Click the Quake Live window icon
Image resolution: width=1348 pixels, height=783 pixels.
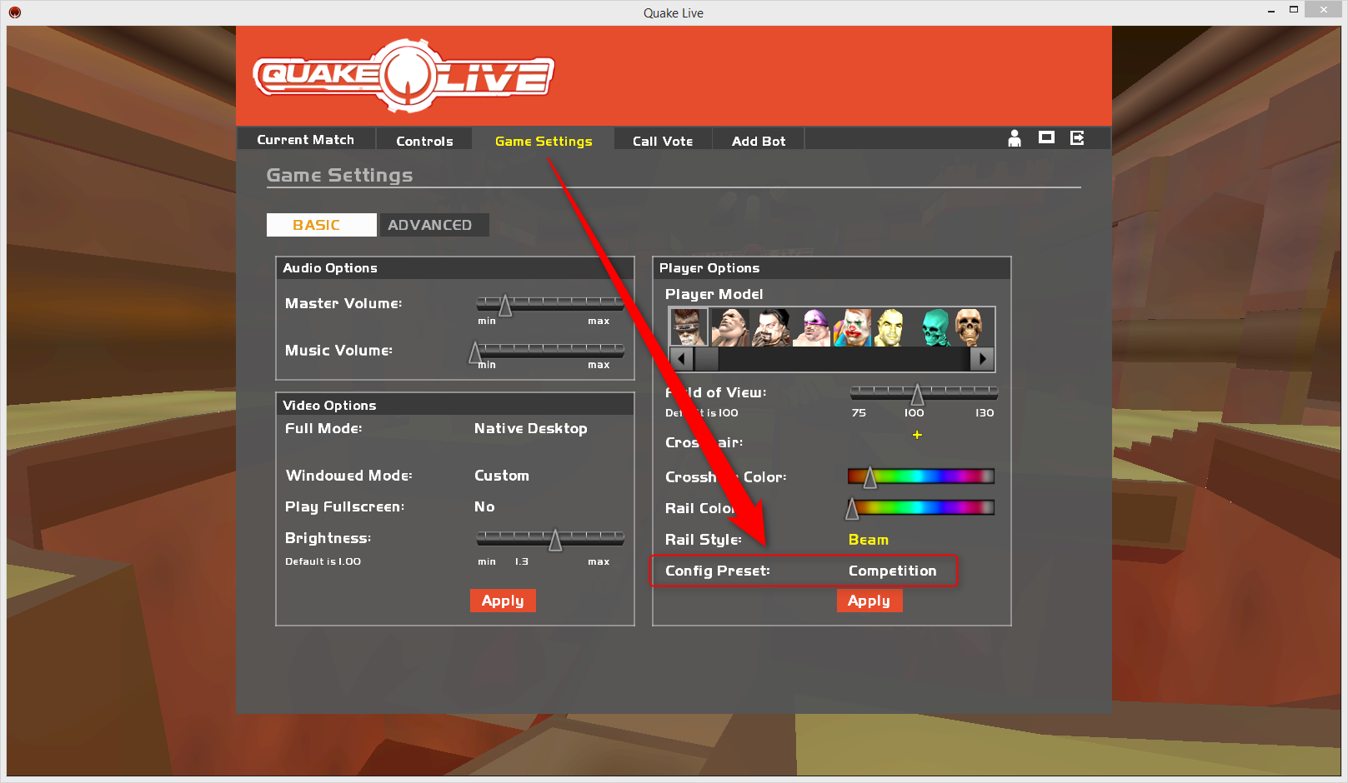click(14, 12)
